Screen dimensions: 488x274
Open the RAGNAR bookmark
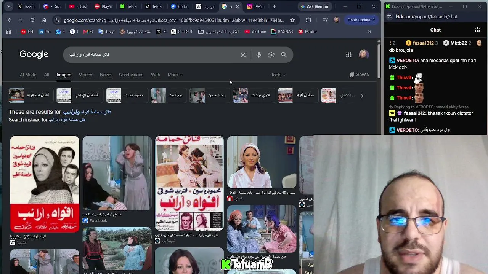(282, 32)
